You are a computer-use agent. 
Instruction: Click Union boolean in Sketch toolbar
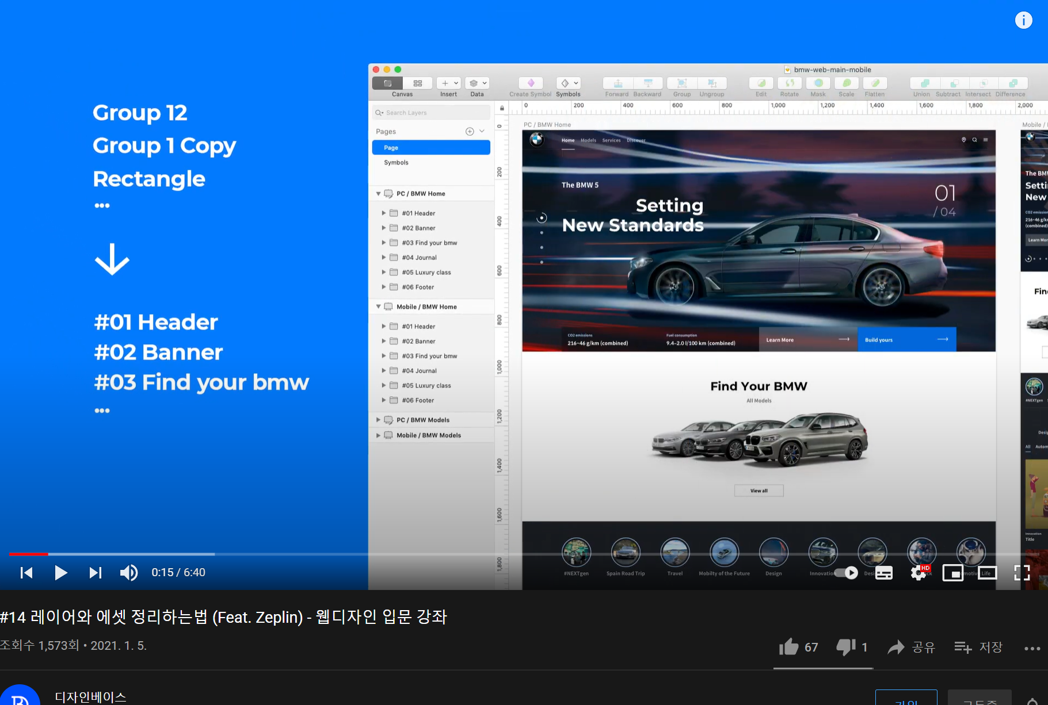[925, 83]
